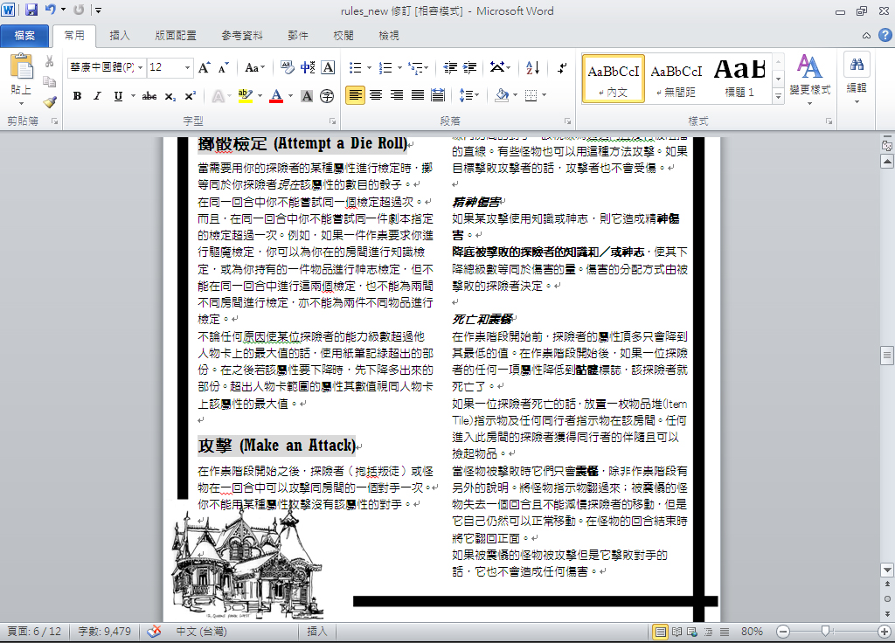
Task: Open the font name dropdown
Action: click(141, 67)
